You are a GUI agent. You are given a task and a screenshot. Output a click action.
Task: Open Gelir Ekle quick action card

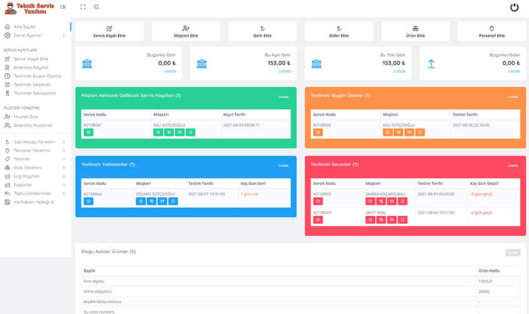click(262, 31)
